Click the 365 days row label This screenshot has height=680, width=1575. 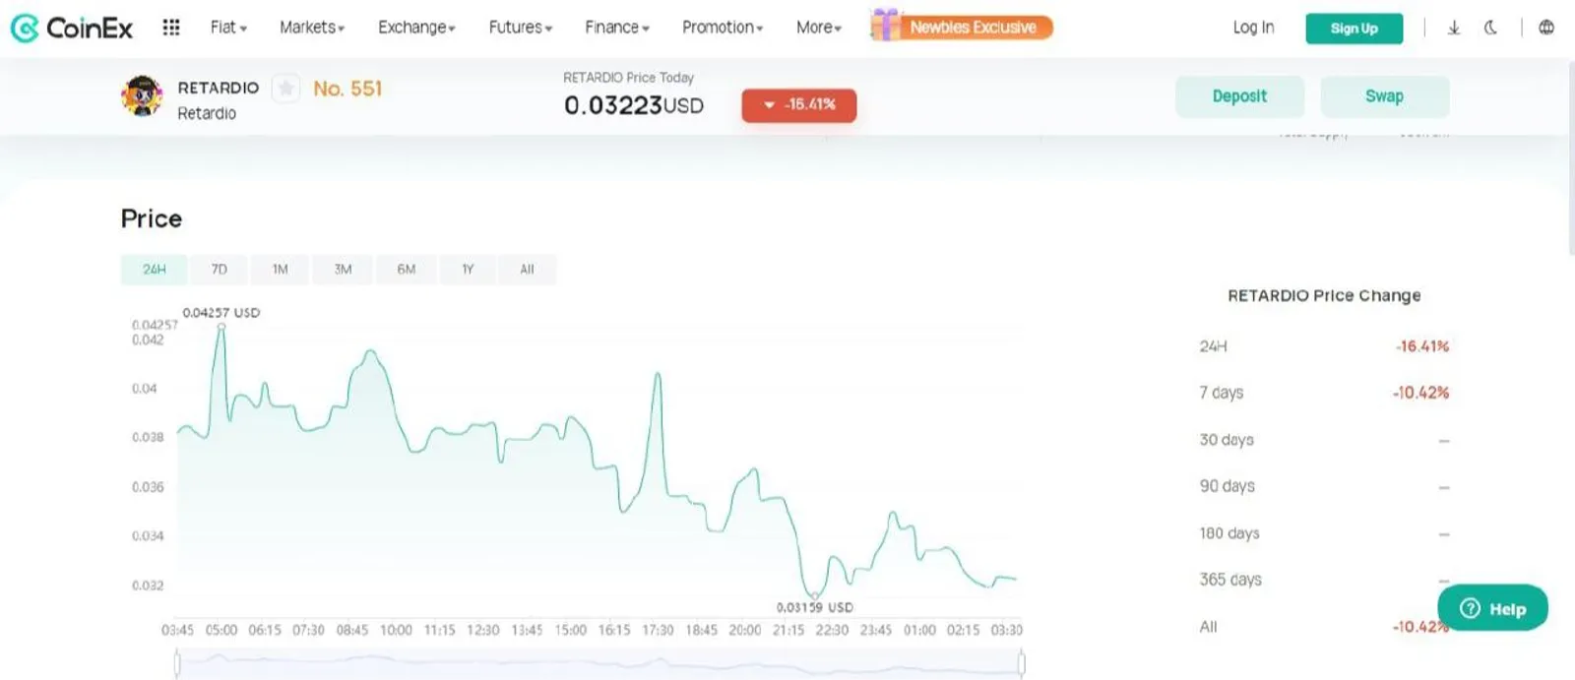coord(1230,580)
